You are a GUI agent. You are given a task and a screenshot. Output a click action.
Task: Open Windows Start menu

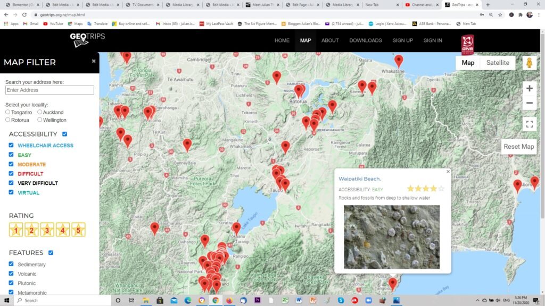(x=6, y=301)
